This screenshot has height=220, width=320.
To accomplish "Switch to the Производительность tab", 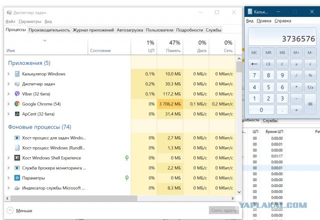I will (x=49, y=30).
